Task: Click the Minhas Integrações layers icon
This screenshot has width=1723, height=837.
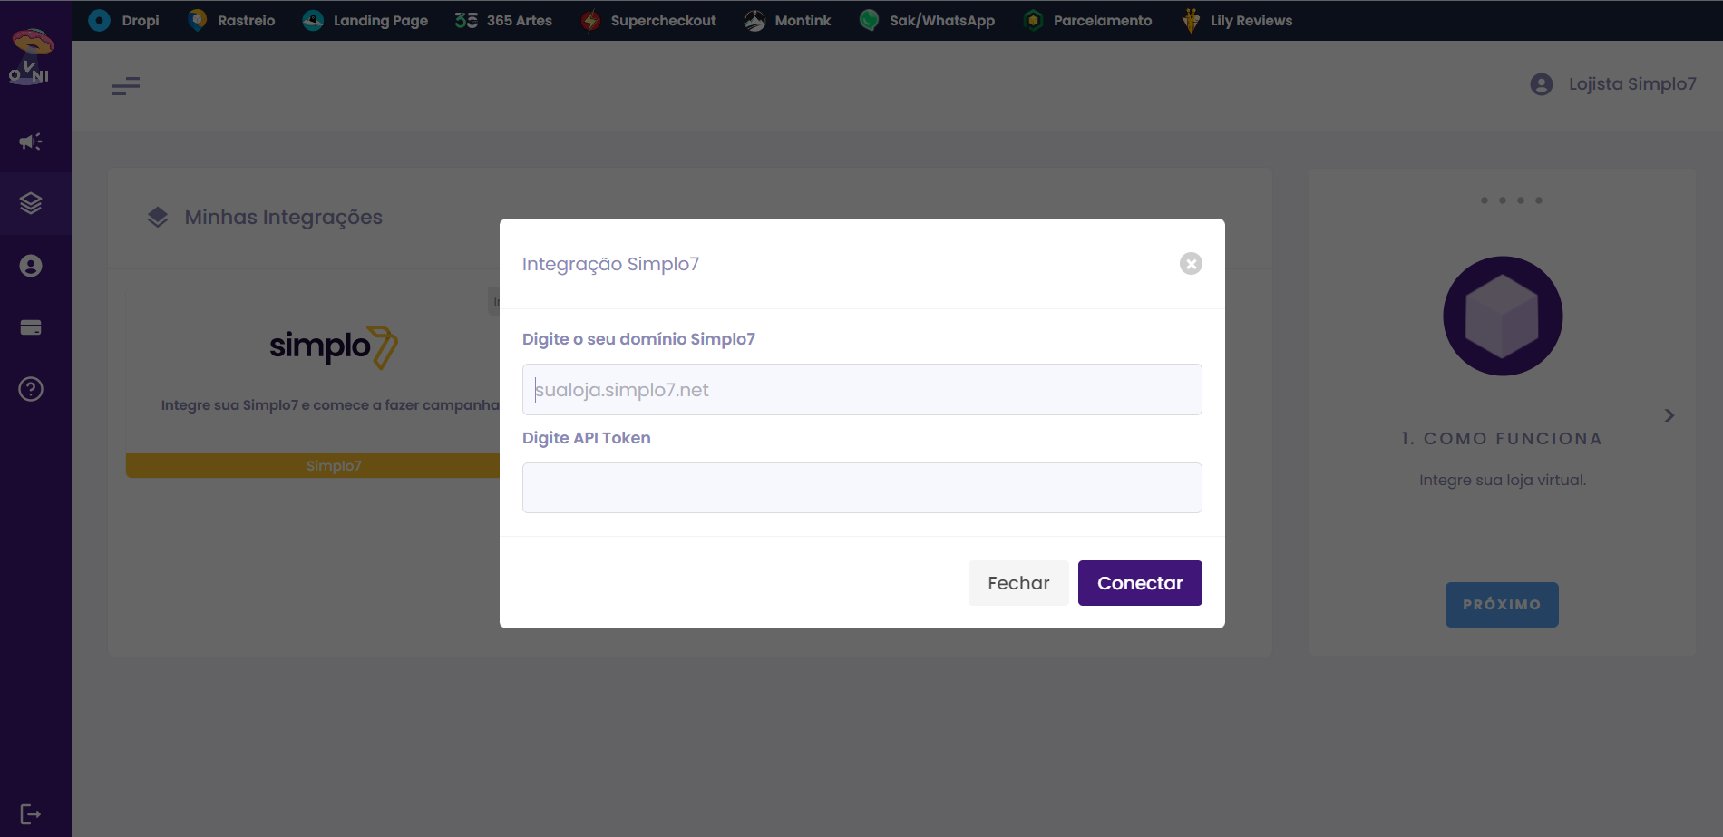Action: (x=158, y=218)
